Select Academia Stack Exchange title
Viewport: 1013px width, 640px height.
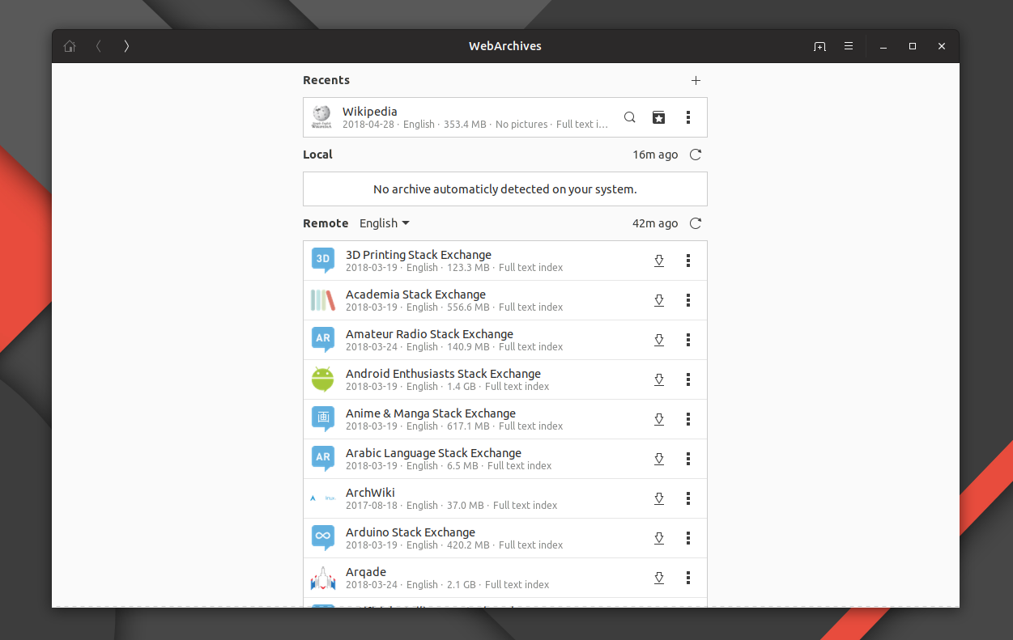point(415,295)
